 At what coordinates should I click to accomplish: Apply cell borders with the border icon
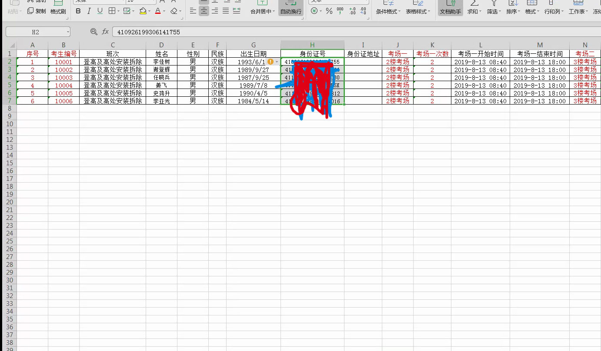pyautogui.click(x=112, y=11)
